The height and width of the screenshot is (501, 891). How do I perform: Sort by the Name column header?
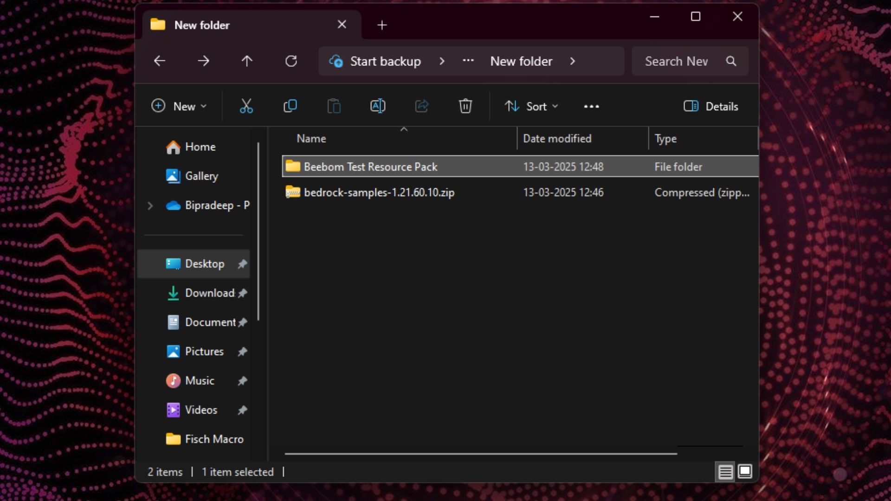[399, 138]
